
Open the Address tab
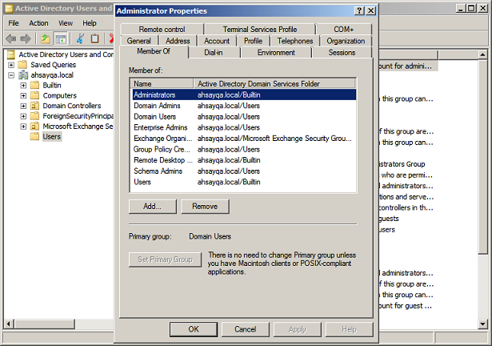tap(178, 41)
